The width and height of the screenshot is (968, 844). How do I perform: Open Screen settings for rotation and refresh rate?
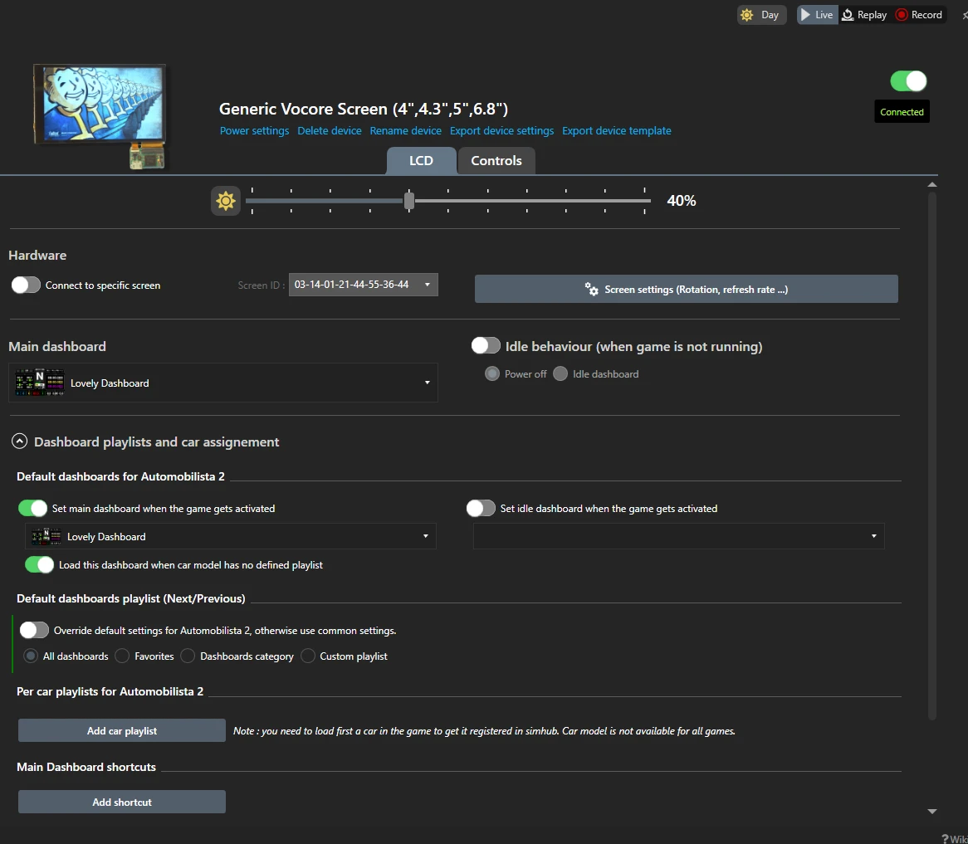click(x=686, y=289)
